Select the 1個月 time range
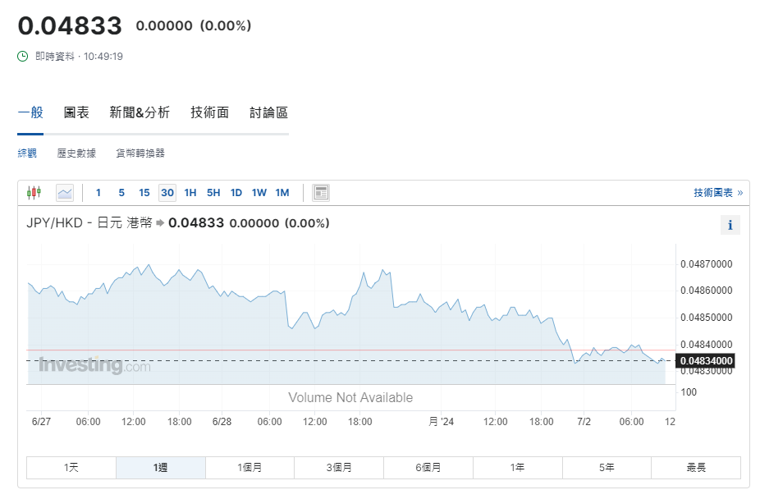The image size is (760, 499). [250, 468]
